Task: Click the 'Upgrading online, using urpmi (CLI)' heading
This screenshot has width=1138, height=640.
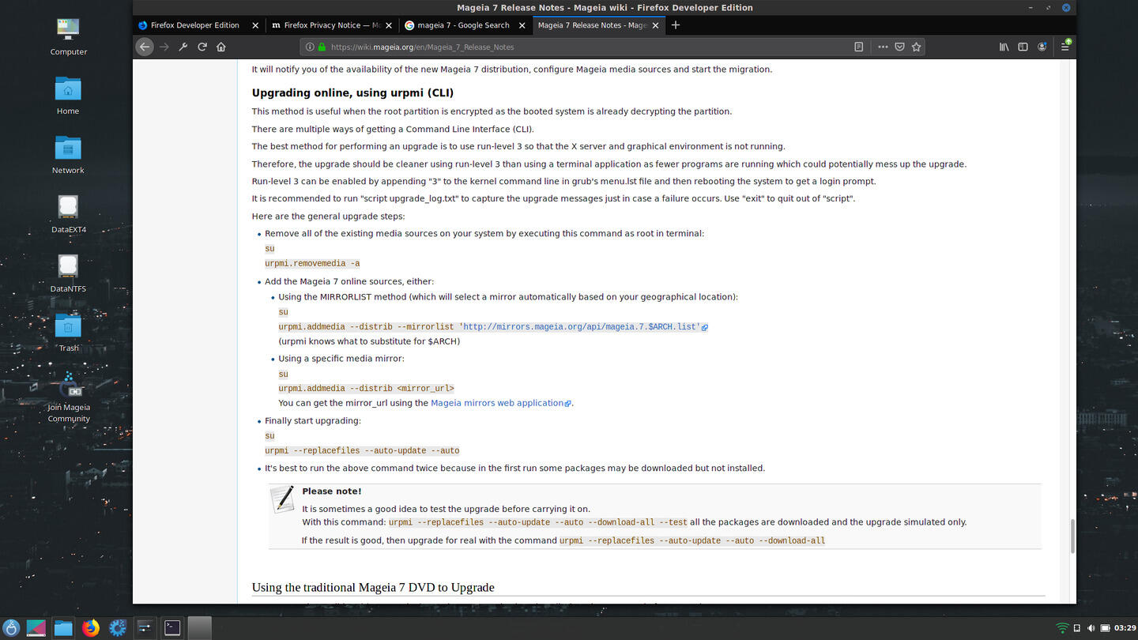Action: [x=352, y=92]
